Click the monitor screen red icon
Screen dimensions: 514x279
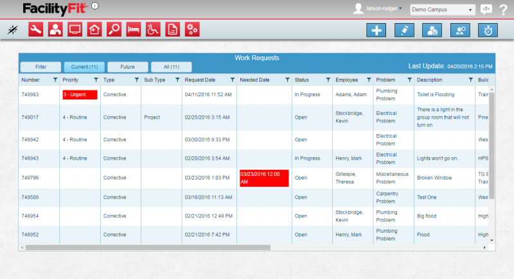pos(75,30)
